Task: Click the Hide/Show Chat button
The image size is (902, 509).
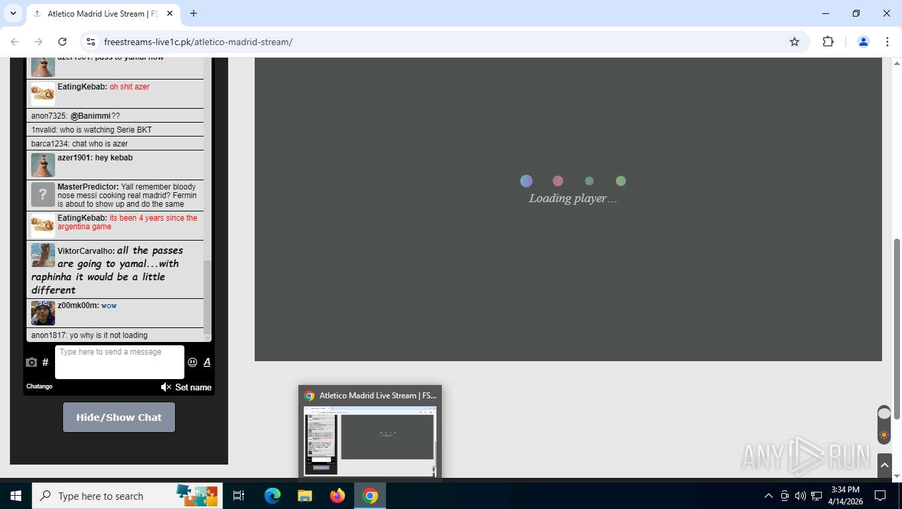Action: click(119, 418)
